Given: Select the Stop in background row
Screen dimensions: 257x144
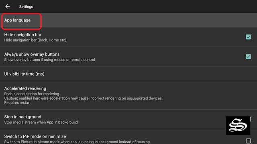Looking at the screenshot, I should click(128, 119).
